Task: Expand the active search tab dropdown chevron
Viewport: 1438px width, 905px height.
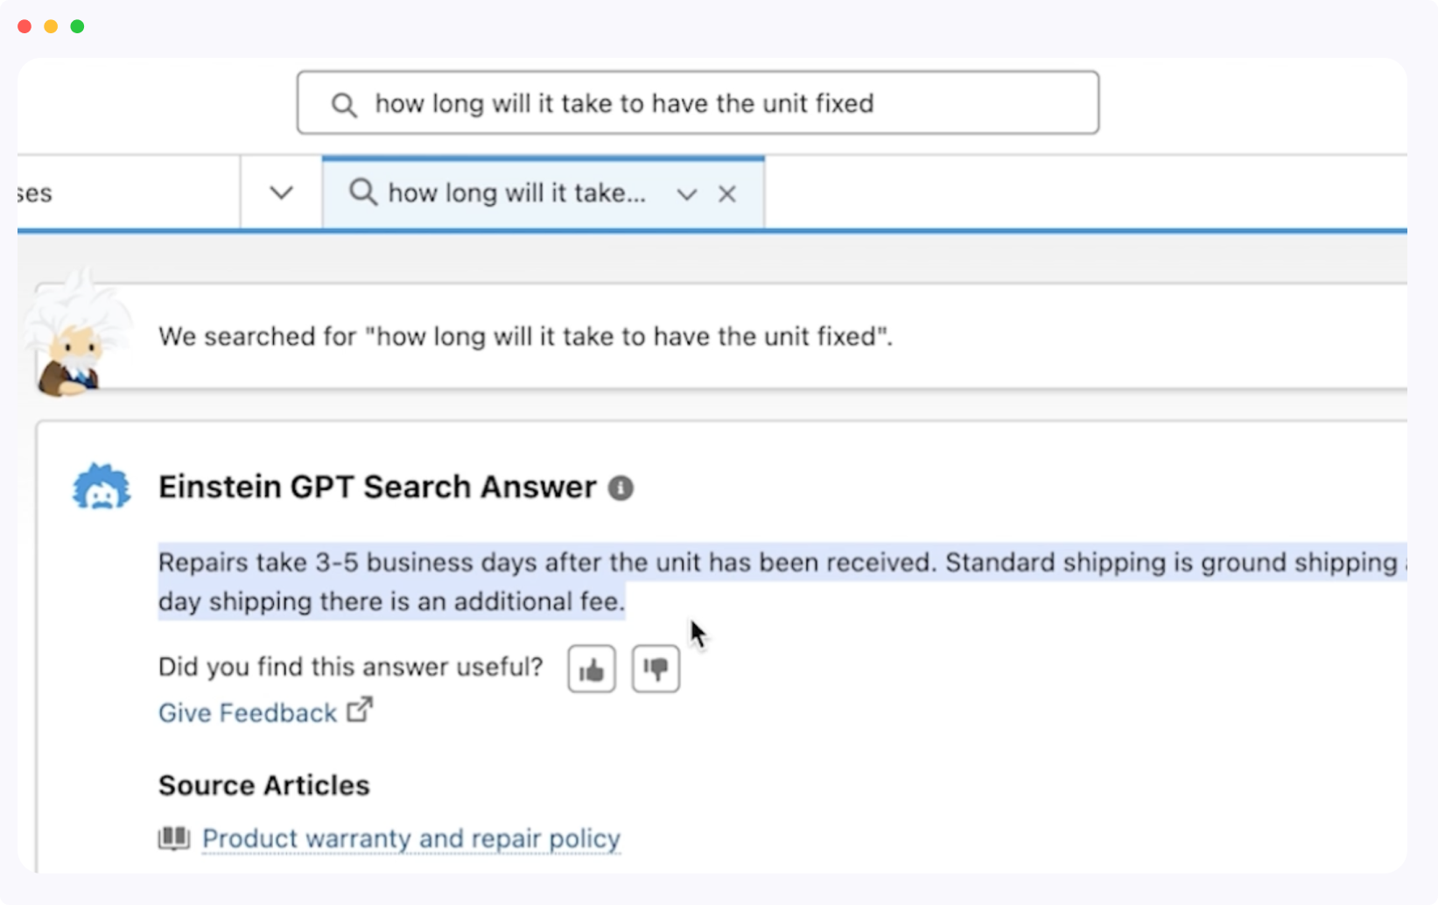Action: click(x=686, y=193)
